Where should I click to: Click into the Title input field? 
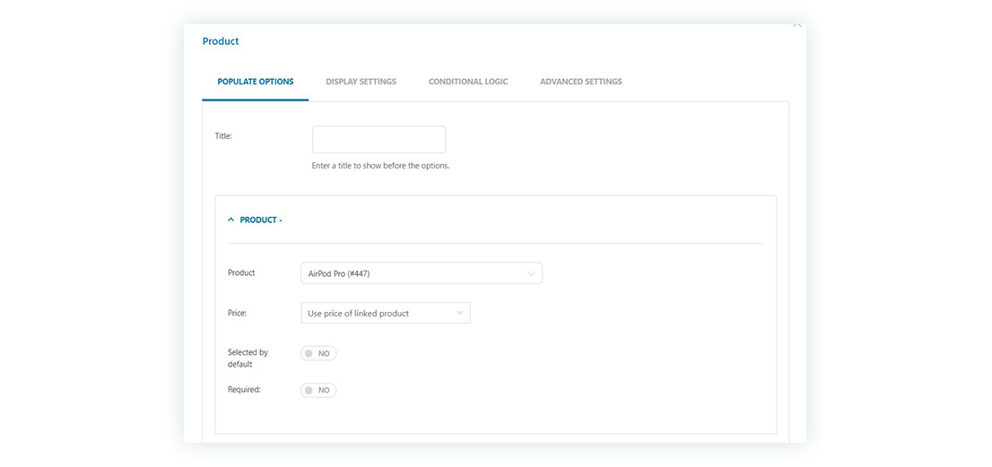pyautogui.click(x=379, y=139)
